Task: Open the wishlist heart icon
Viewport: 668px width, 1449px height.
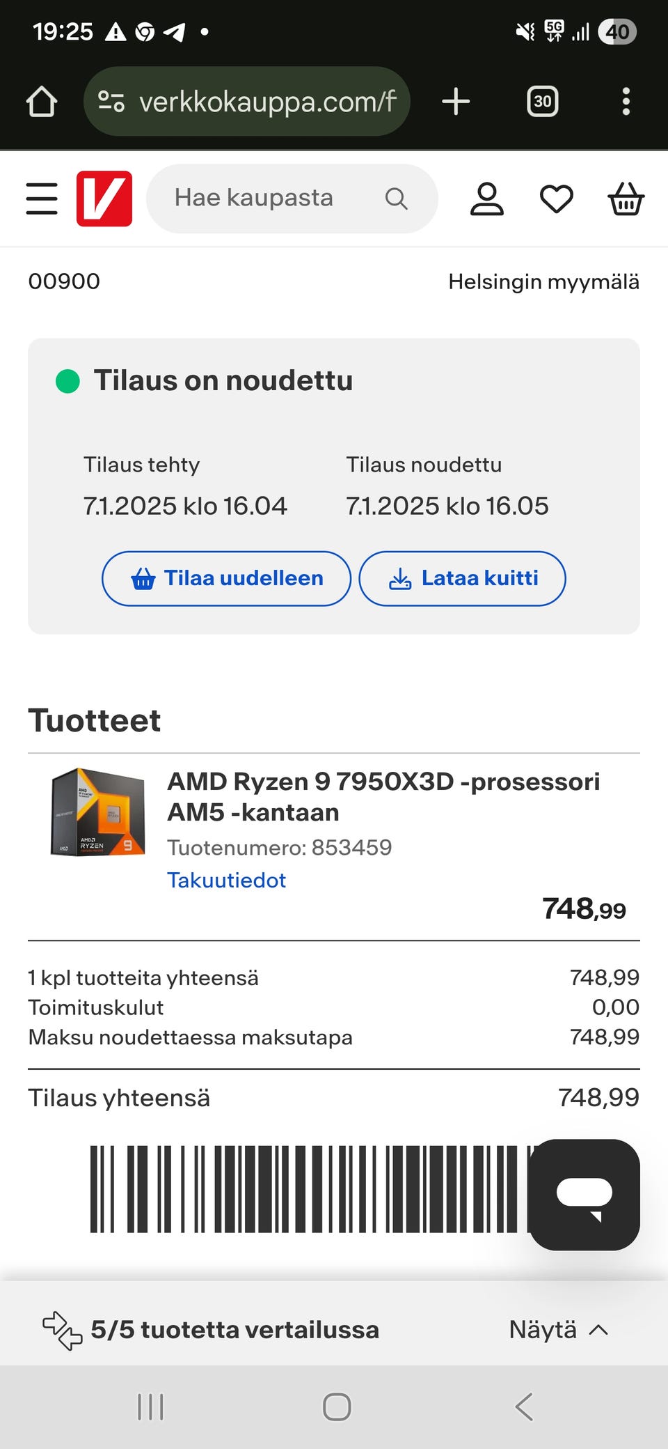Action: click(556, 199)
